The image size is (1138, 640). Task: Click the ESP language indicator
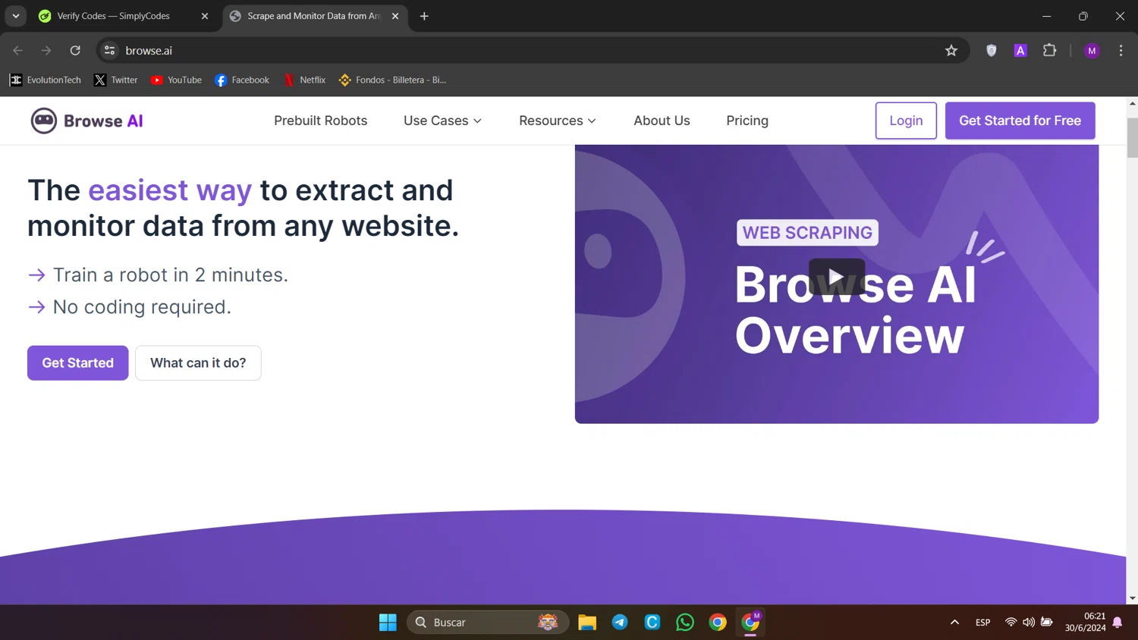pos(982,623)
